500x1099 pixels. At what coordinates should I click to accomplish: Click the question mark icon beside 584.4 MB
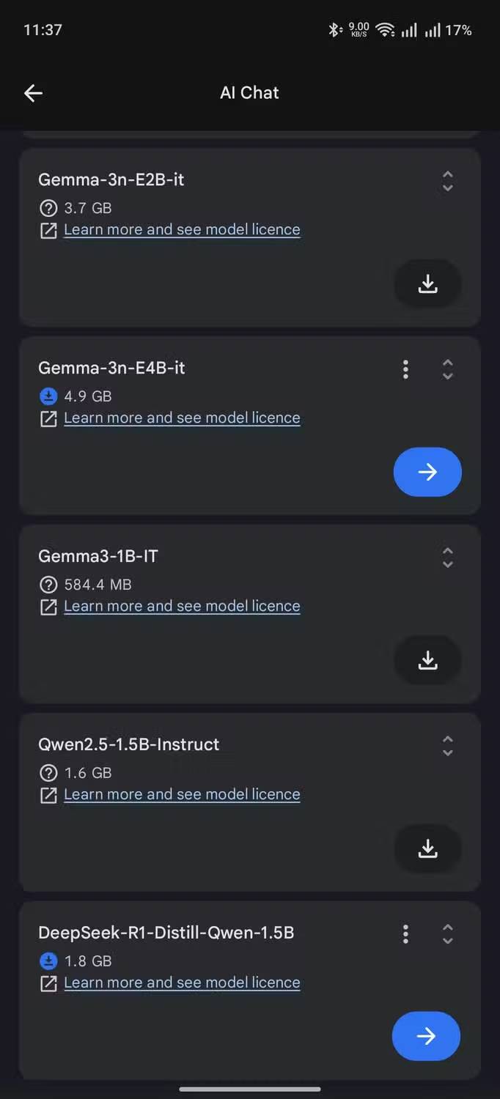coord(48,585)
